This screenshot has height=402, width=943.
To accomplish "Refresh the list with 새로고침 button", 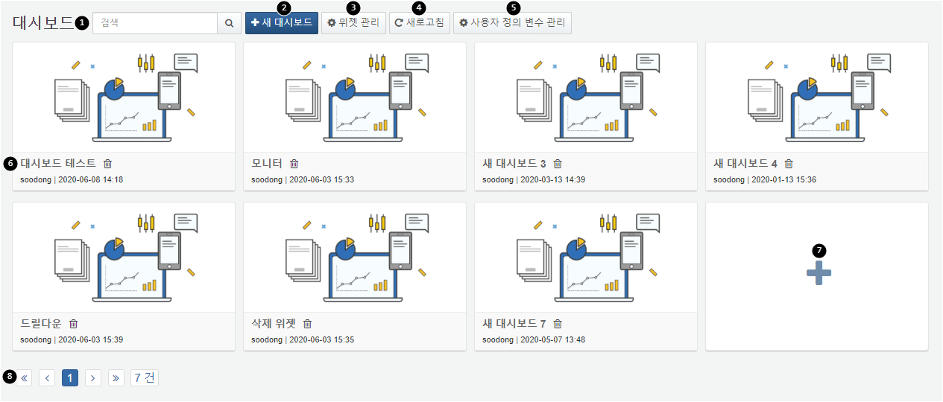I will coord(420,23).
